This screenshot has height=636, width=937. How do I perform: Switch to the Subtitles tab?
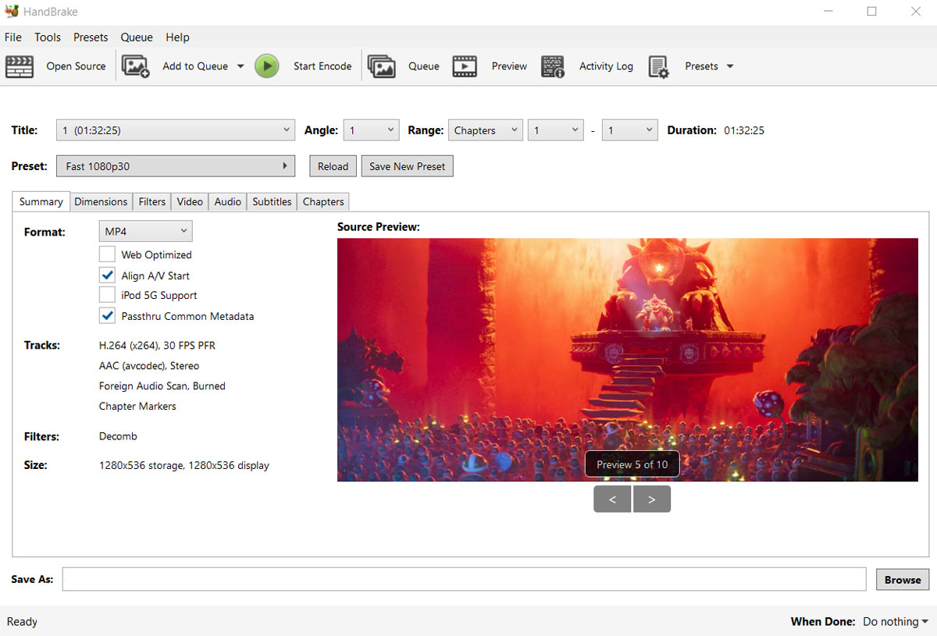pyautogui.click(x=272, y=201)
